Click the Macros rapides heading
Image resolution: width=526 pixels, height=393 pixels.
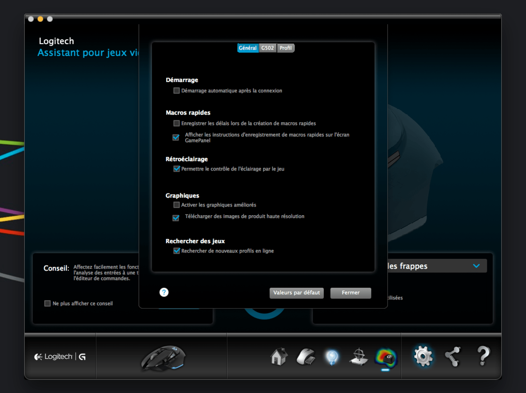tap(188, 113)
